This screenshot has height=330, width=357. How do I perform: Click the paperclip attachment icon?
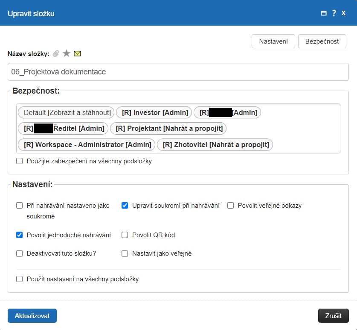pyautogui.click(x=56, y=53)
